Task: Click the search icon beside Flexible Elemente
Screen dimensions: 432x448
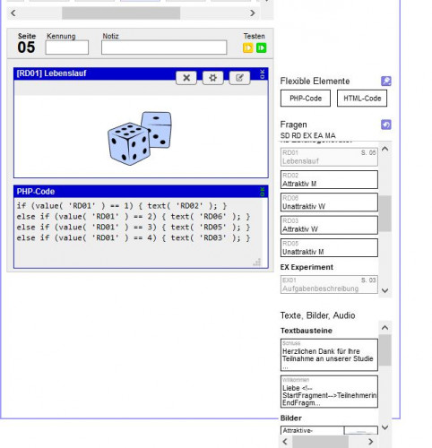Action: pyautogui.click(x=386, y=81)
